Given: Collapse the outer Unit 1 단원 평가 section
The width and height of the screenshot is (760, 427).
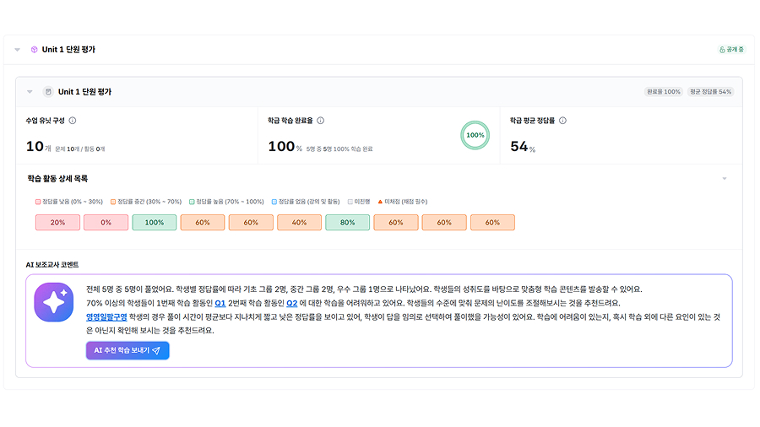Looking at the screenshot, I should pos(17,50).
